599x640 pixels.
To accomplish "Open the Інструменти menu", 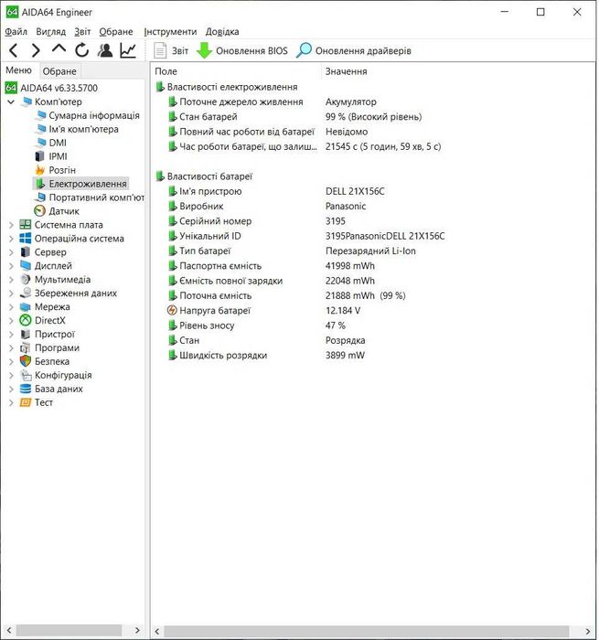I will tap(170, 31).
